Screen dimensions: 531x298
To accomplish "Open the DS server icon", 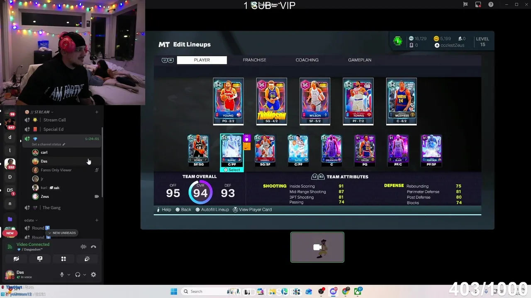I will point(10,190).
